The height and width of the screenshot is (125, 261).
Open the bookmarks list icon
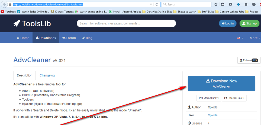[x=223, y=5]
